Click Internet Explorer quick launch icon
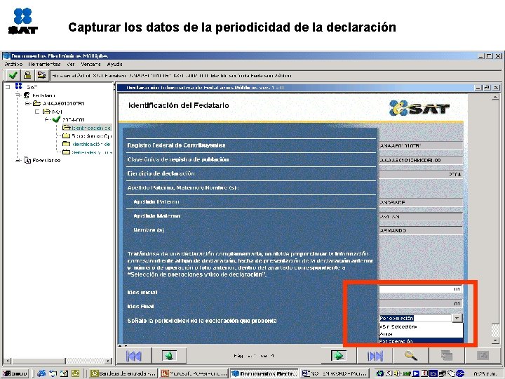This screenshot has height=379, width=505. pos(41,373)
